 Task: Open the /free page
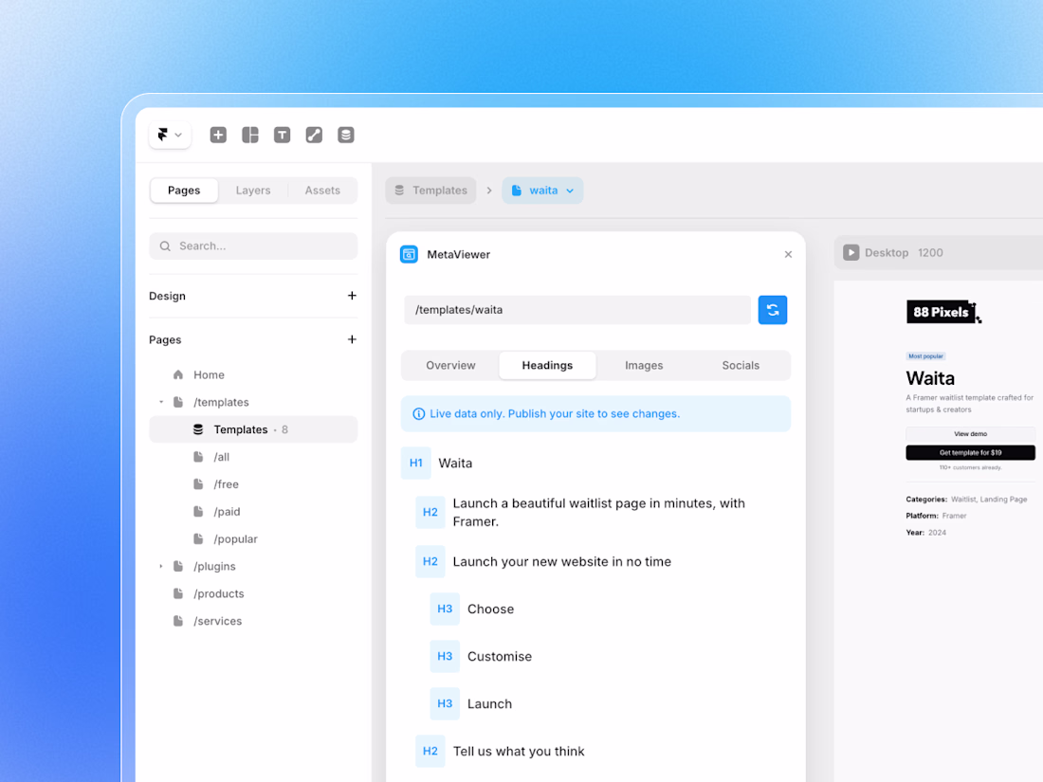253,484
